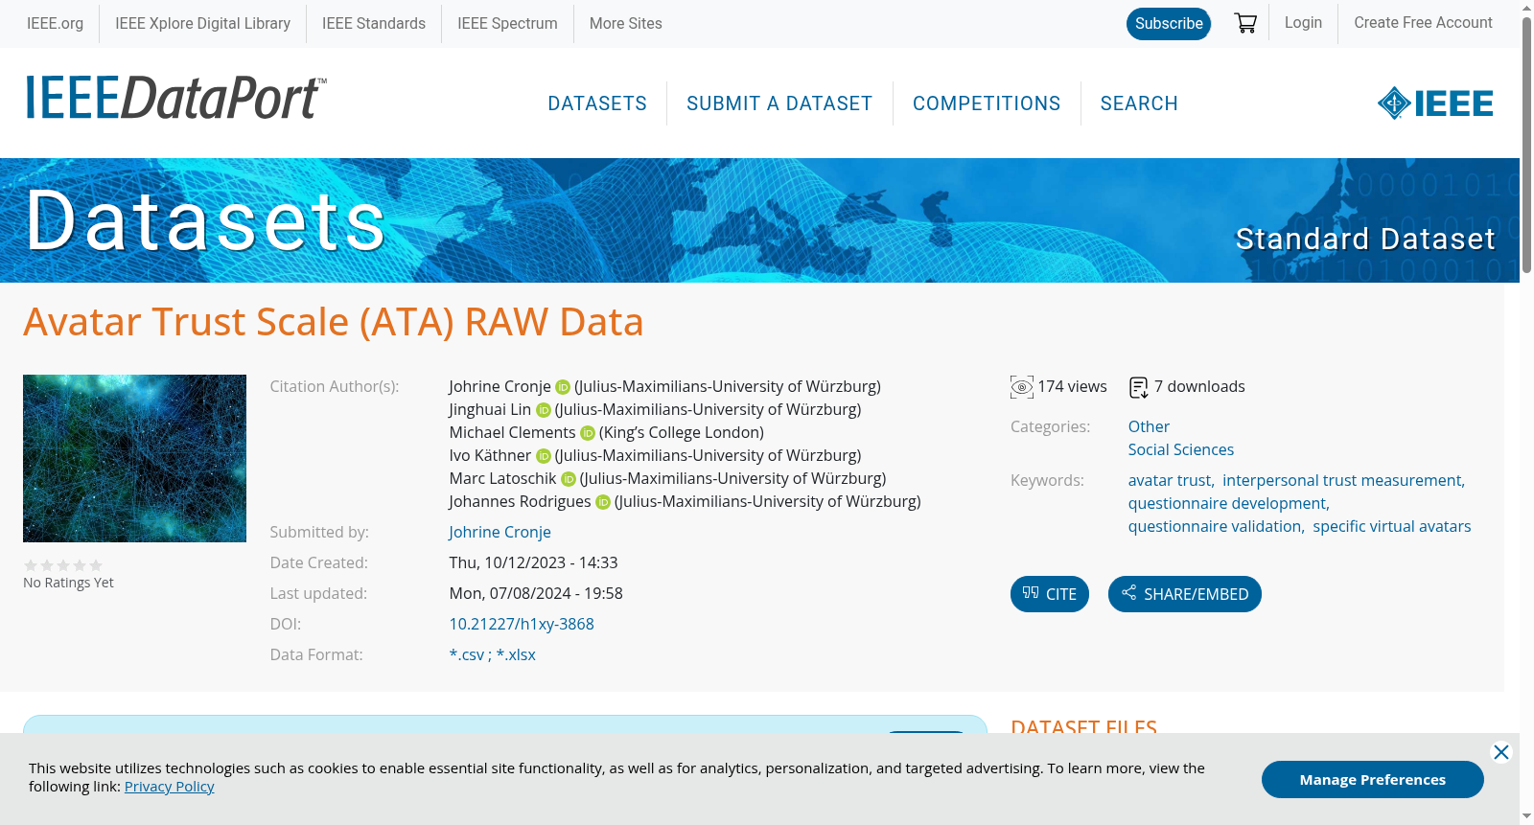Rate dataset with the third star

[x=63, y=565]
